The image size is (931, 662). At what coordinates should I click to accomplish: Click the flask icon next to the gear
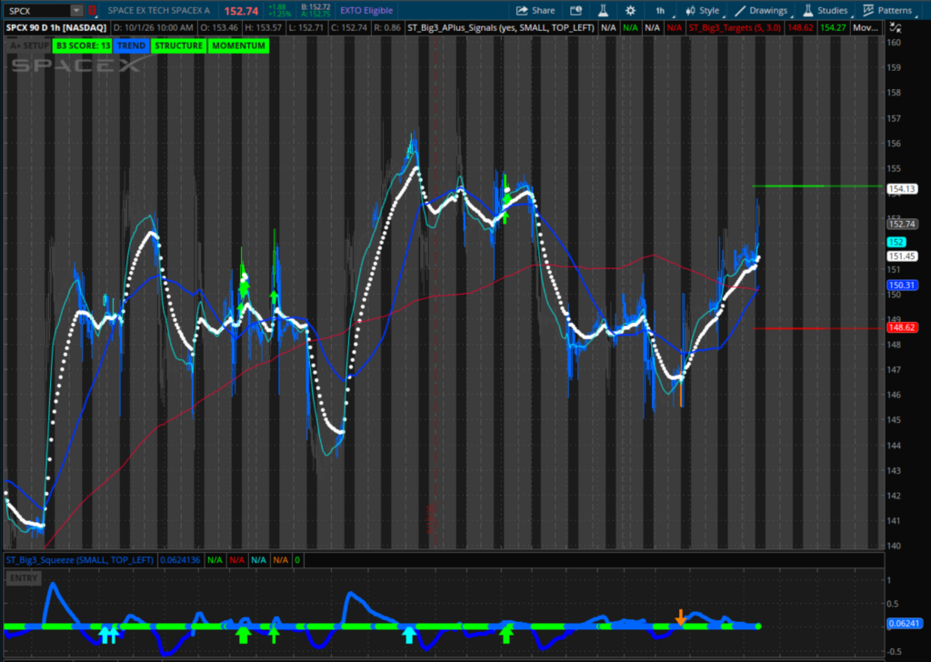click(x=603, y=11)
